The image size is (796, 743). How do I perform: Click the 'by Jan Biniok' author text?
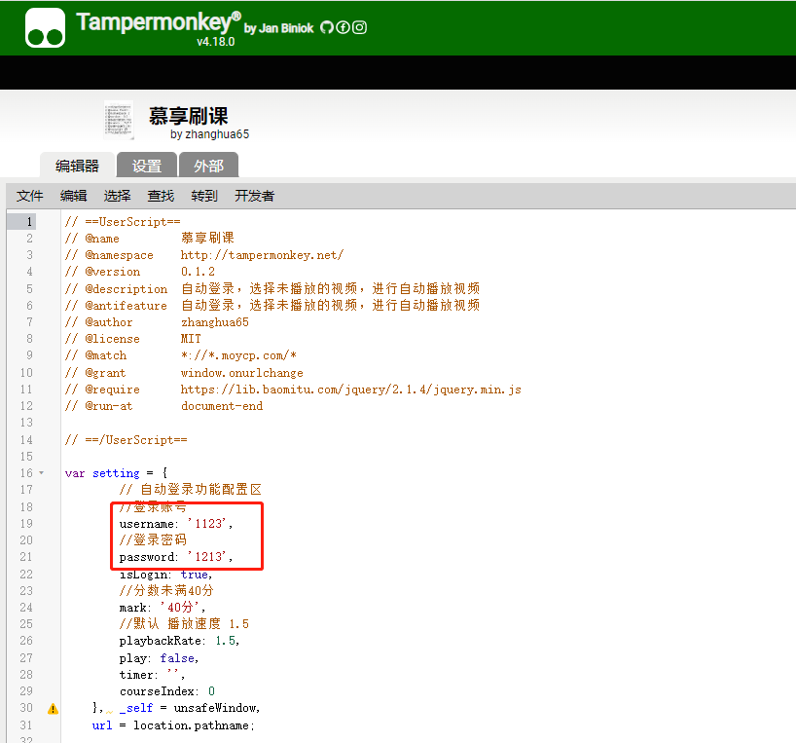click(278, 28)
